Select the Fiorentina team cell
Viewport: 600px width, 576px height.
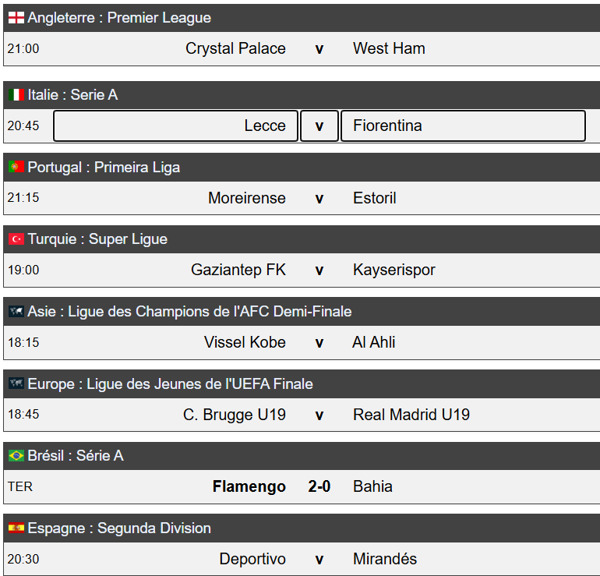pos(463,126)
